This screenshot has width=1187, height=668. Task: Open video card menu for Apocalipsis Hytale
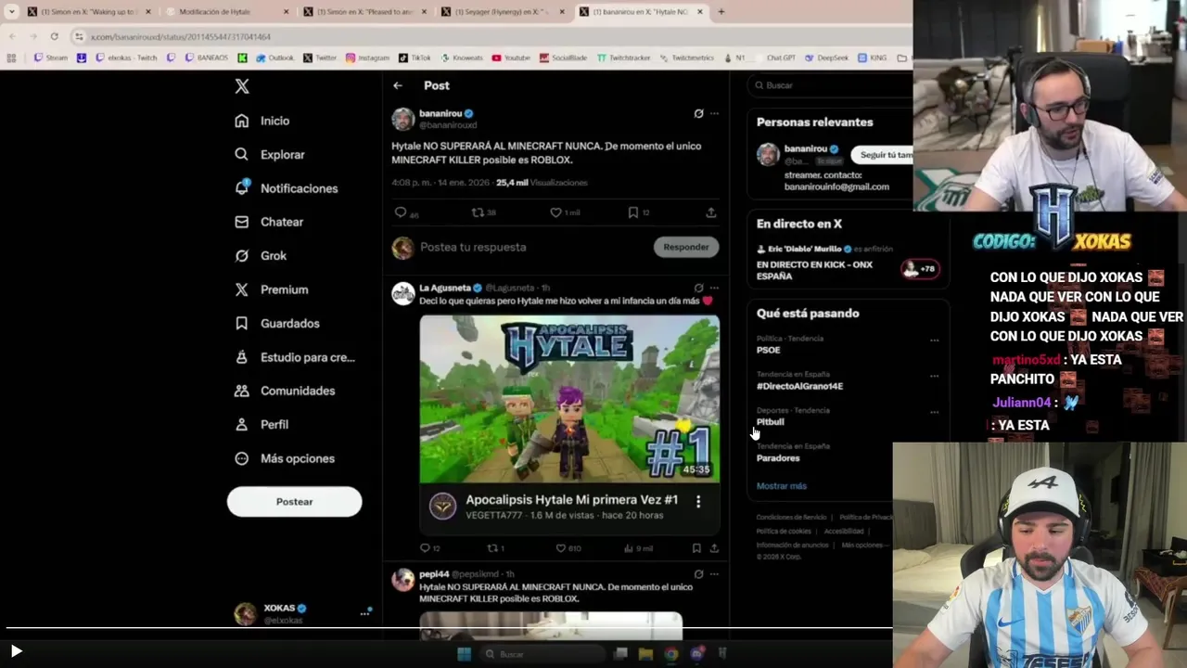coord(698,501)
